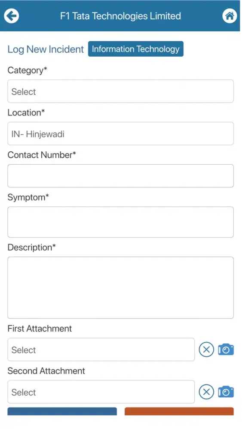
Task: Clear the First Attachment with X icon
Action: click(x=206, y=349)
